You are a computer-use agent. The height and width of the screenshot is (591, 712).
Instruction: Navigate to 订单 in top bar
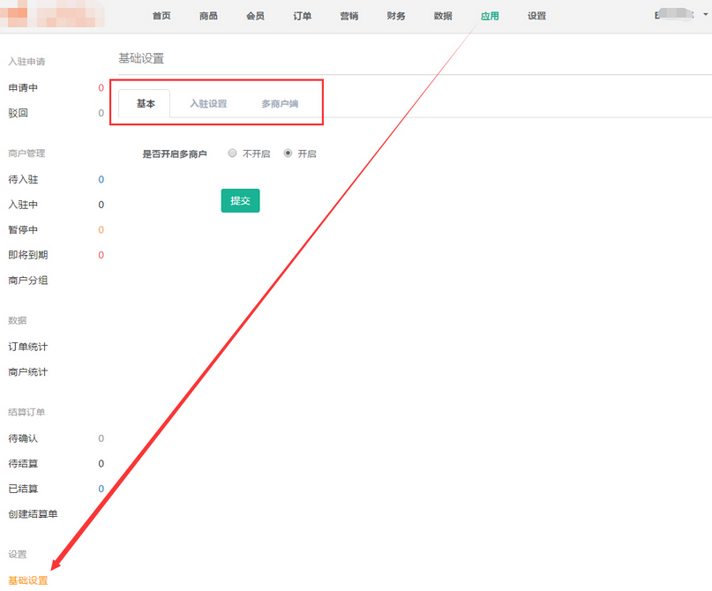coord(302,16)
